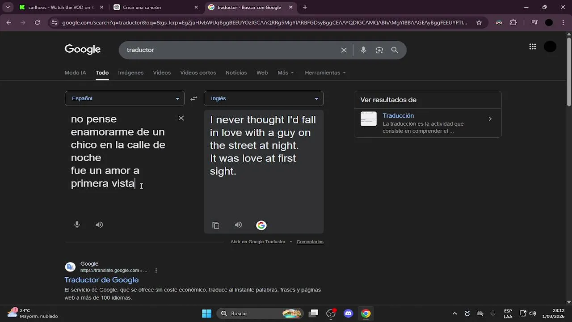Start voice search with microphone icon
572x322 pixels.
363,50
